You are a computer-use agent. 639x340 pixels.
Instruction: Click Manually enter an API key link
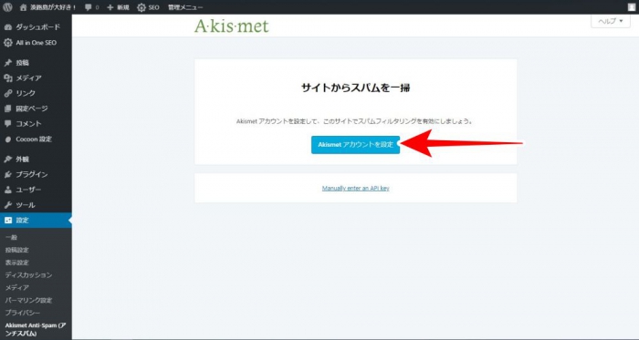(x=355, y=189)
